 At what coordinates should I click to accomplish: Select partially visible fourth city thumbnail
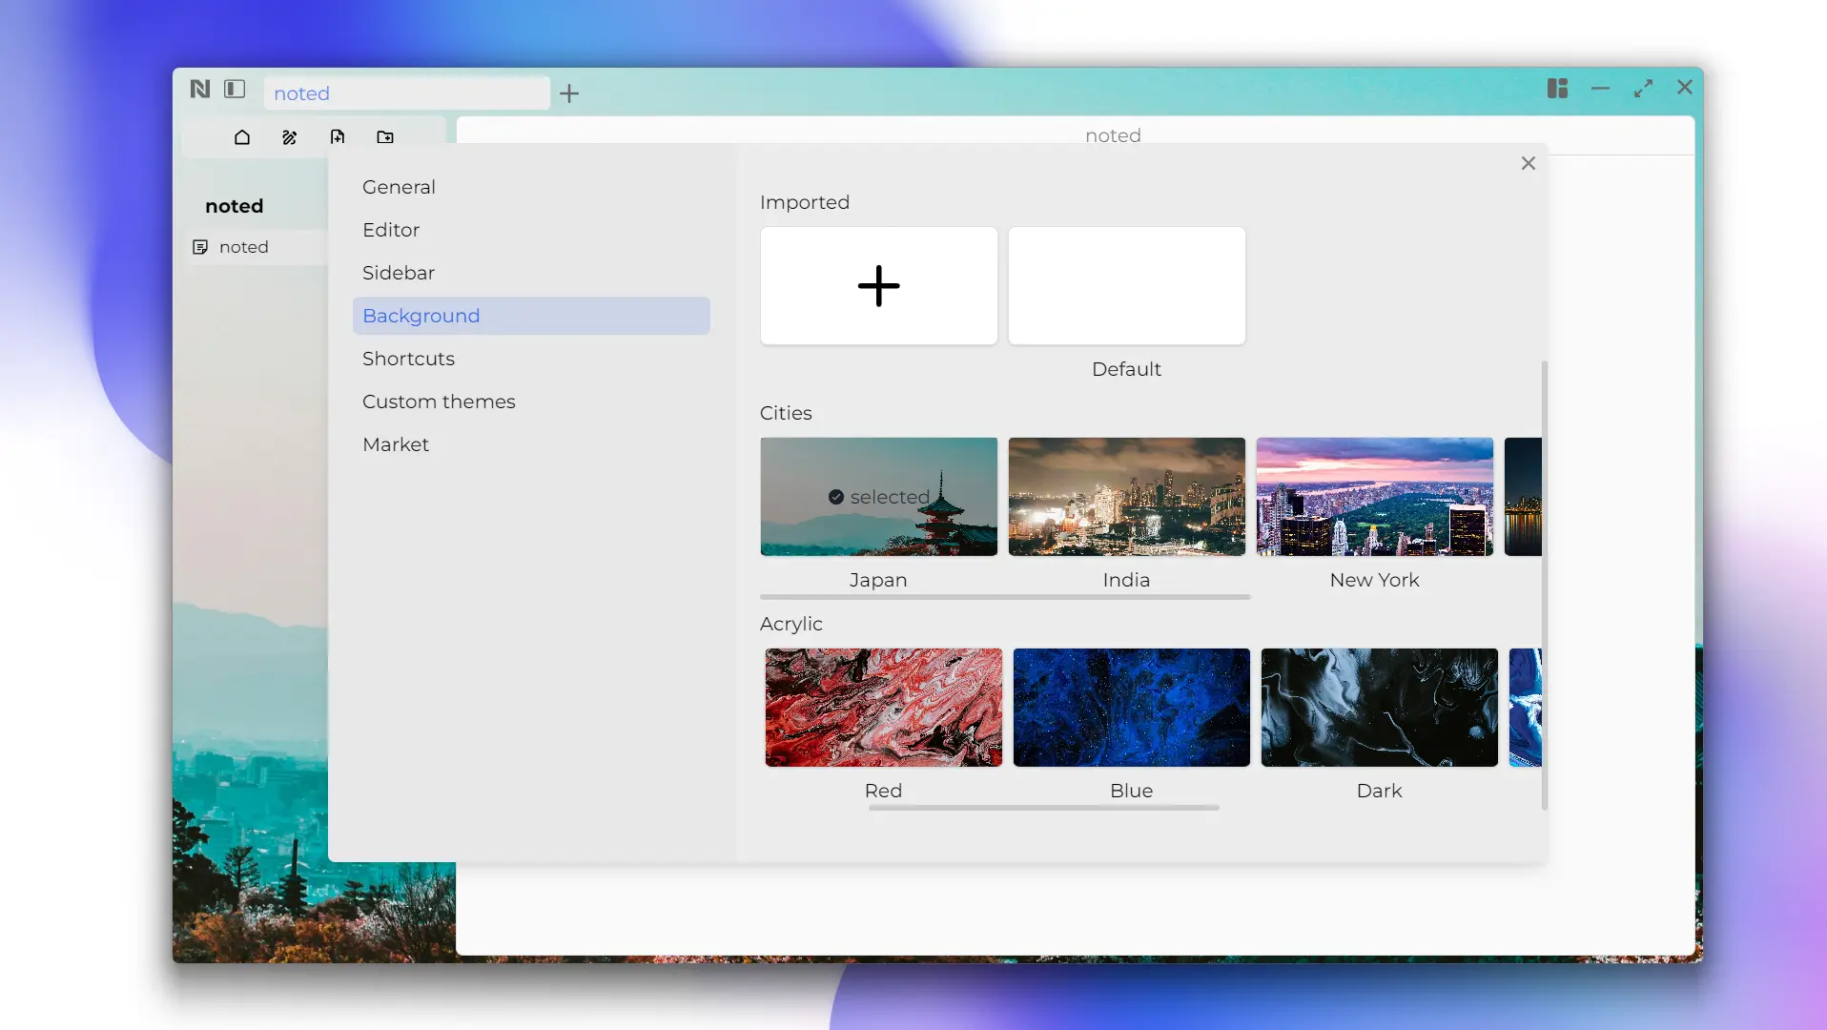coord(1523,497)
